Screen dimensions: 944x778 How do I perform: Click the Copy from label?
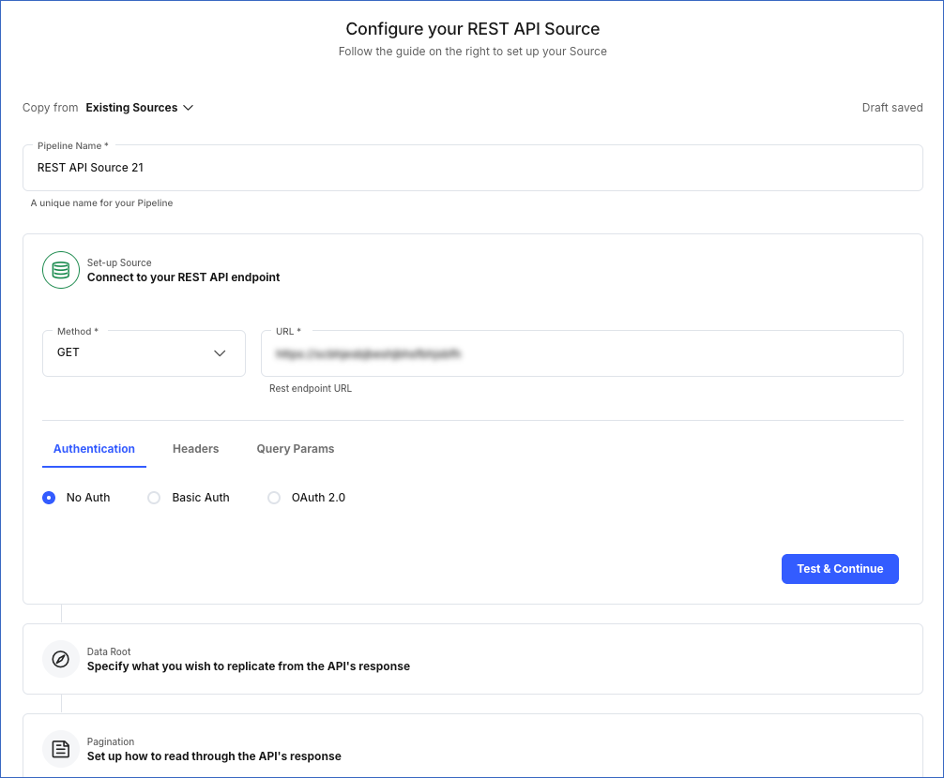[x=50, y=107]
